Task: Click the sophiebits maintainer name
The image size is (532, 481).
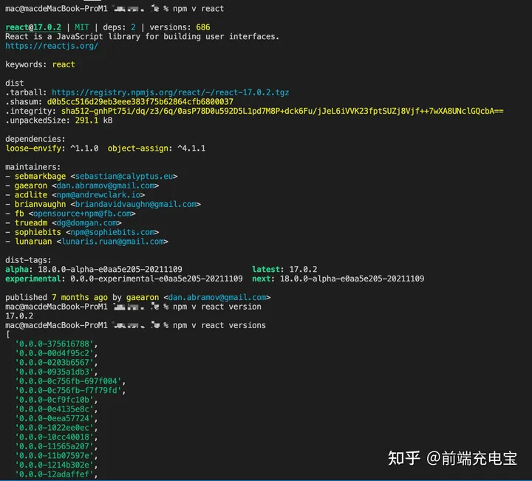Action: [38, 232]
